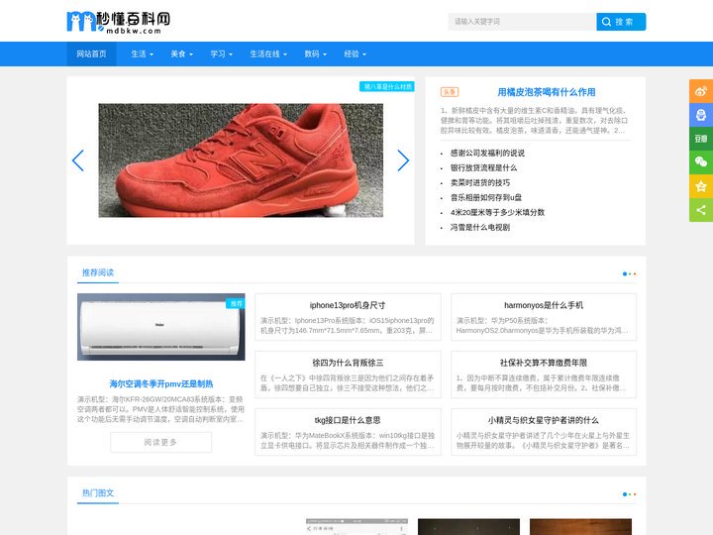
Task: Open article 银行放贷流程是什么
Action: 483,167
